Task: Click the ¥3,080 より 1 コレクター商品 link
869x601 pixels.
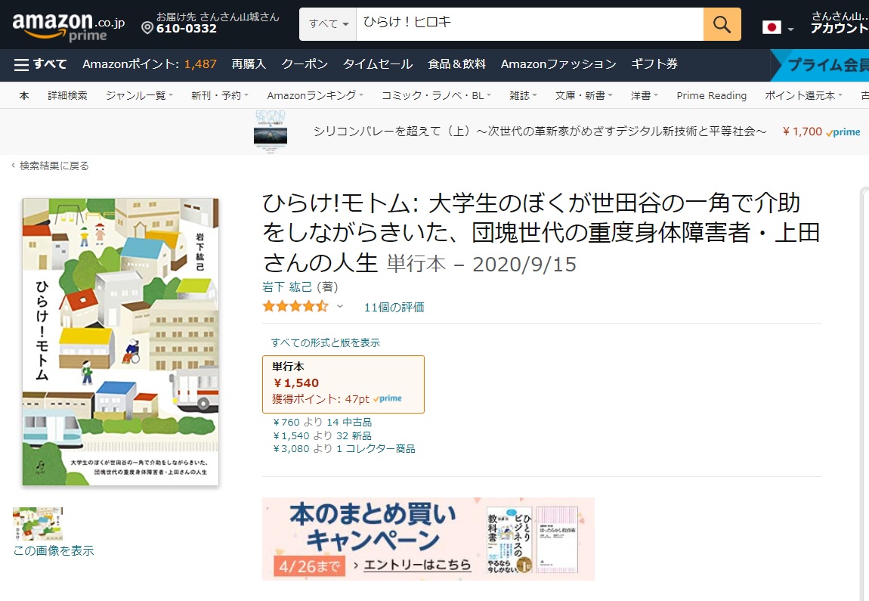Action: pos(344,448)
